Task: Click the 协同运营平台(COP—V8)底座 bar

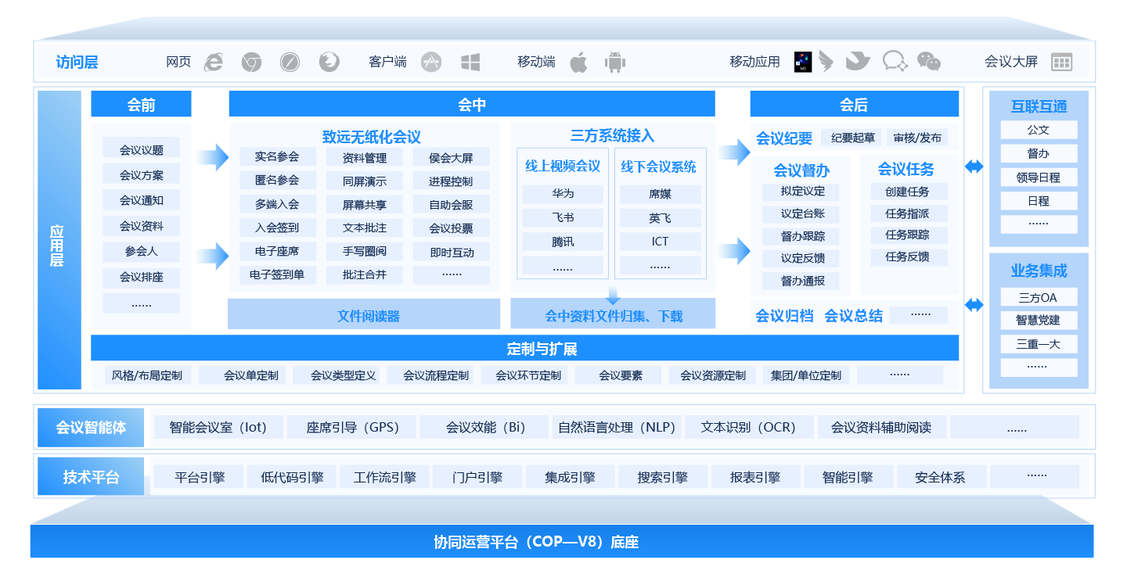Action: pyautogui.click(x=562, y=541)
